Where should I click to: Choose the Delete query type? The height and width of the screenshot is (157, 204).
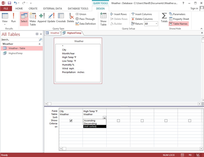tap(71, 18)
